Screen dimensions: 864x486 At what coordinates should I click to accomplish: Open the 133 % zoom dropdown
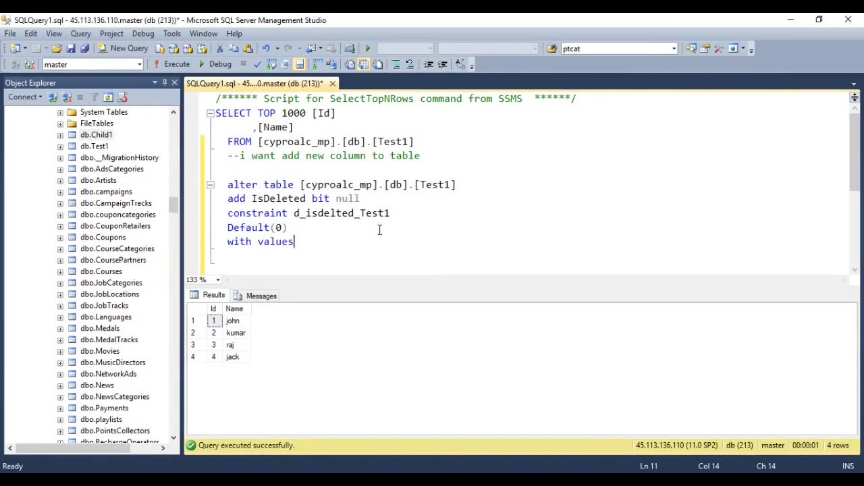[217, 279]
